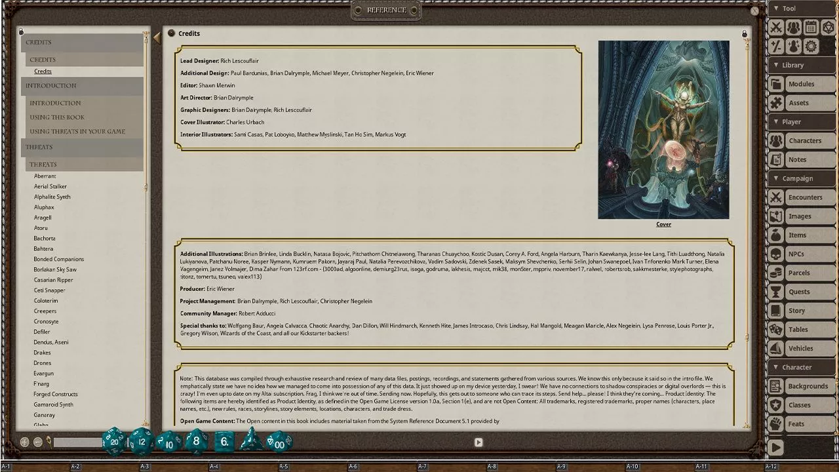839x472 pixels.
Task: Click the people icon beside Characters
Action: (x=776, y=140)
